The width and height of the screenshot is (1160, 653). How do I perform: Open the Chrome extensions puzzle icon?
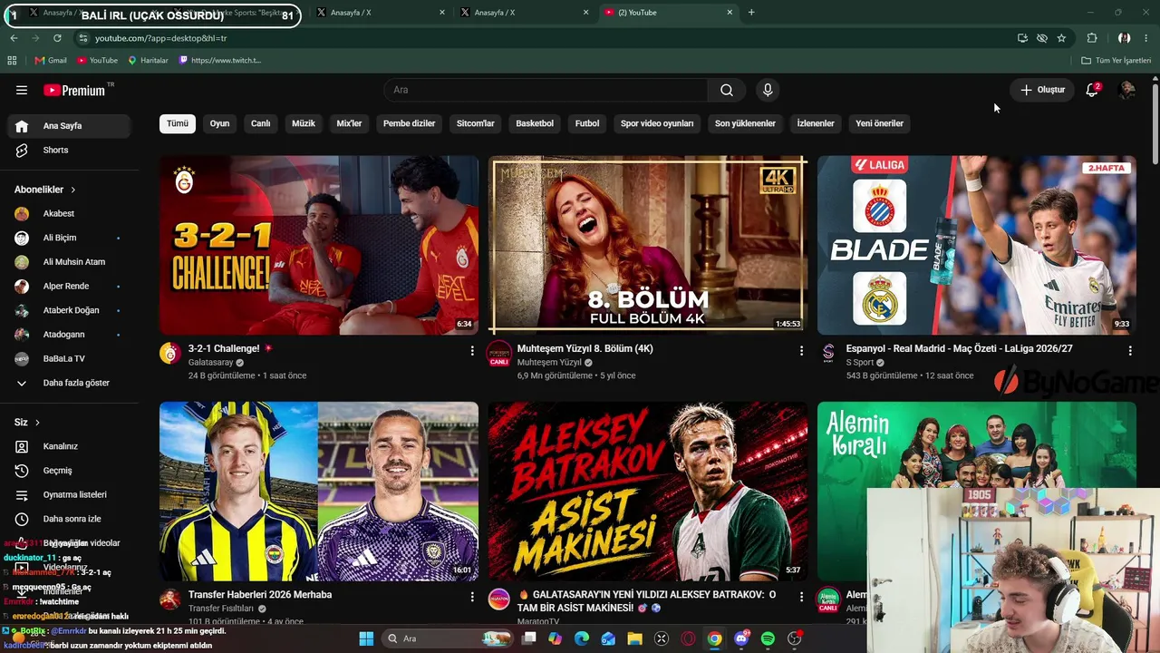1092,38
